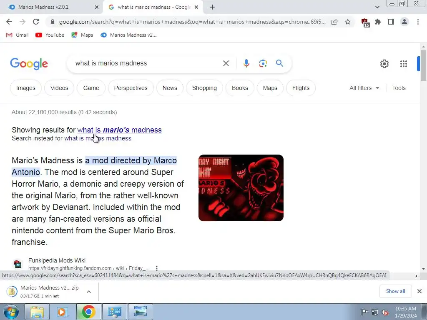
Task: Search by image with Google Lens
Action: click(263, 63)
